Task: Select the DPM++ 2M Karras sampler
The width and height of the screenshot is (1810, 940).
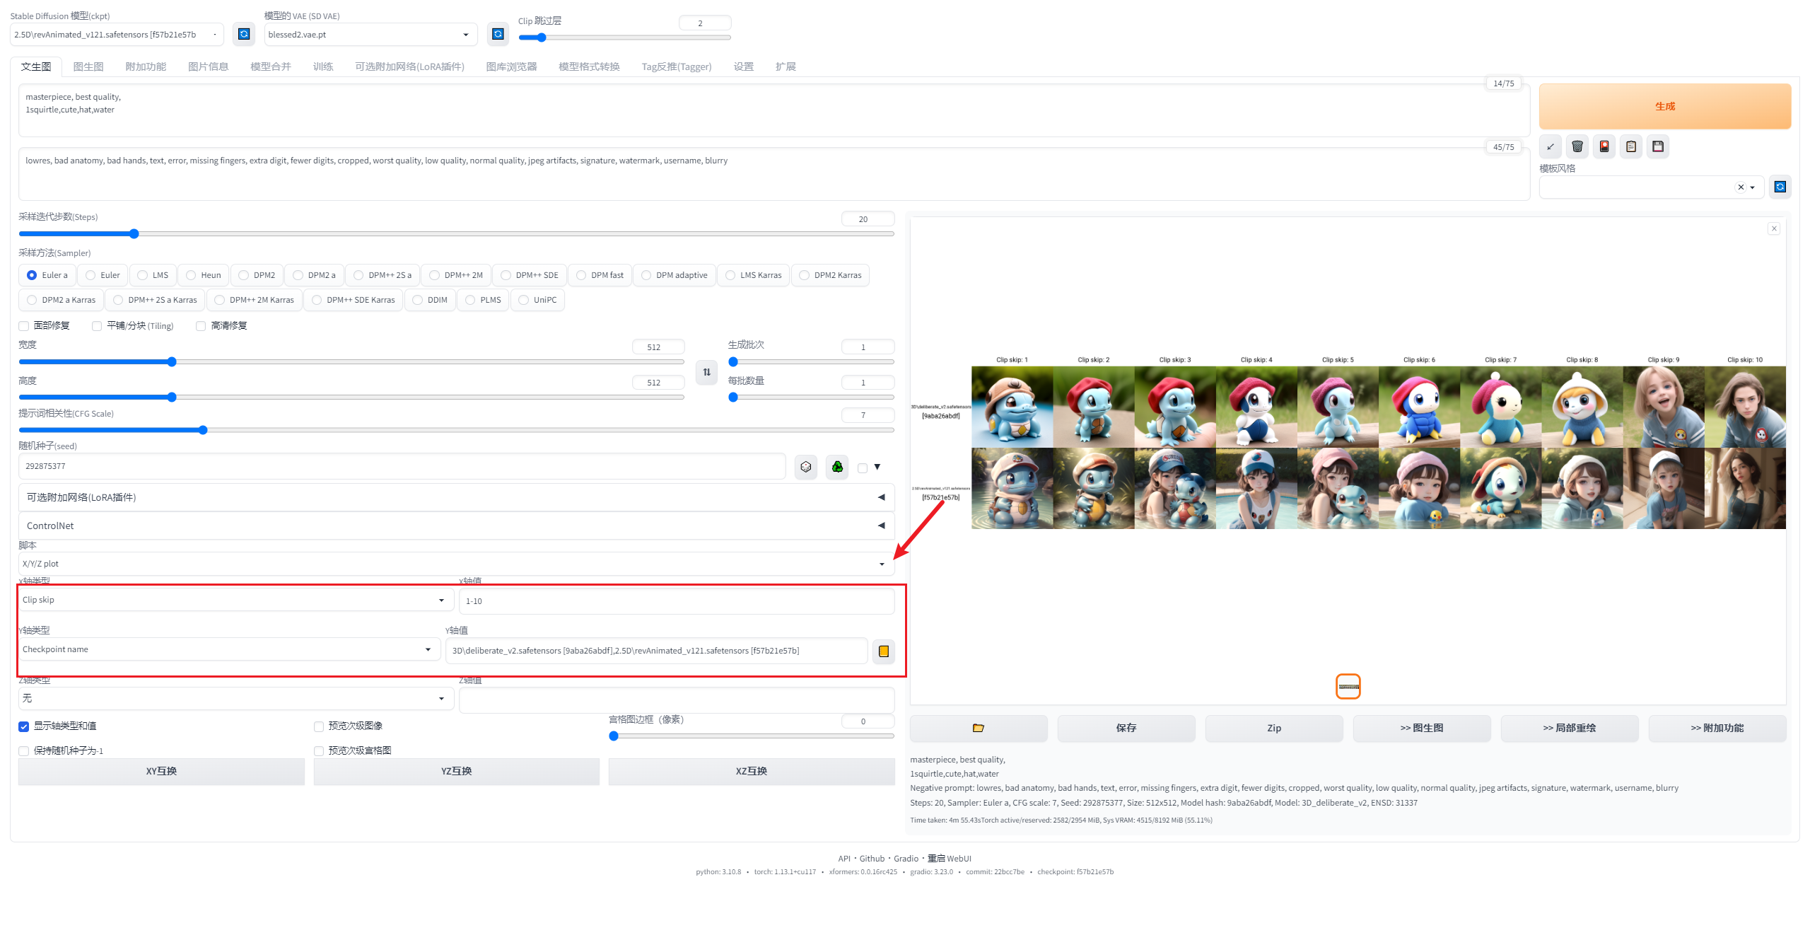Action: (x=255, y=300)
